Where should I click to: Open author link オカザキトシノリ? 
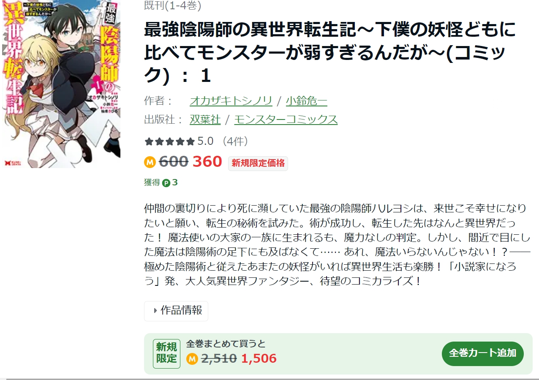(x=231, y=101)
